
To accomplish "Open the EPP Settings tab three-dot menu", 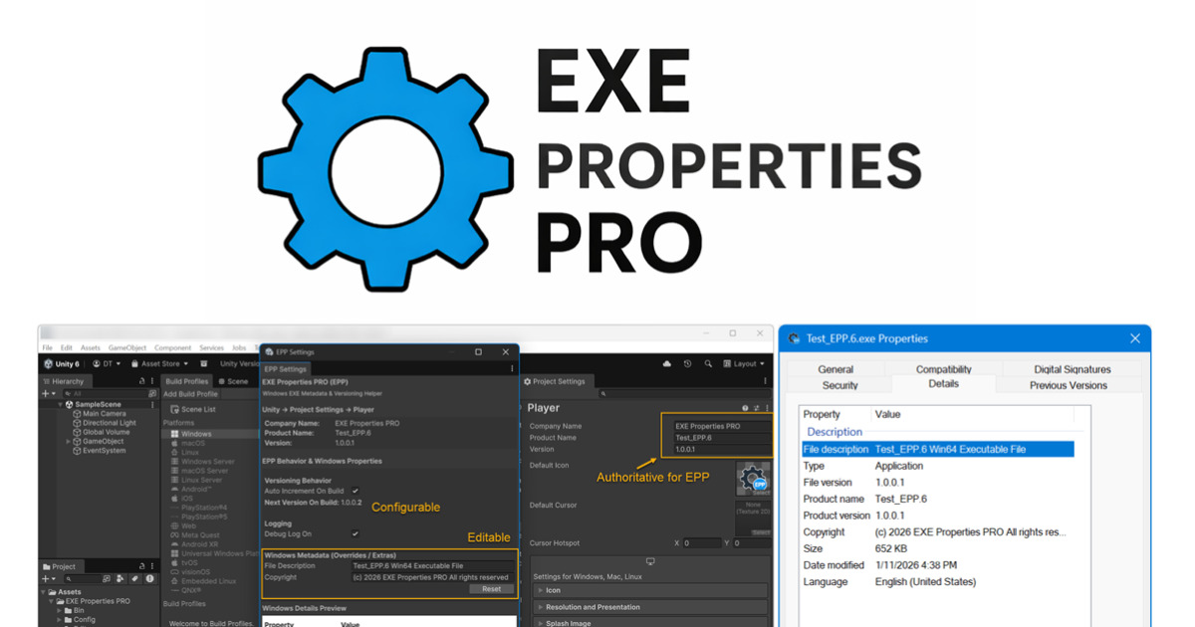I will click(512, 369).
